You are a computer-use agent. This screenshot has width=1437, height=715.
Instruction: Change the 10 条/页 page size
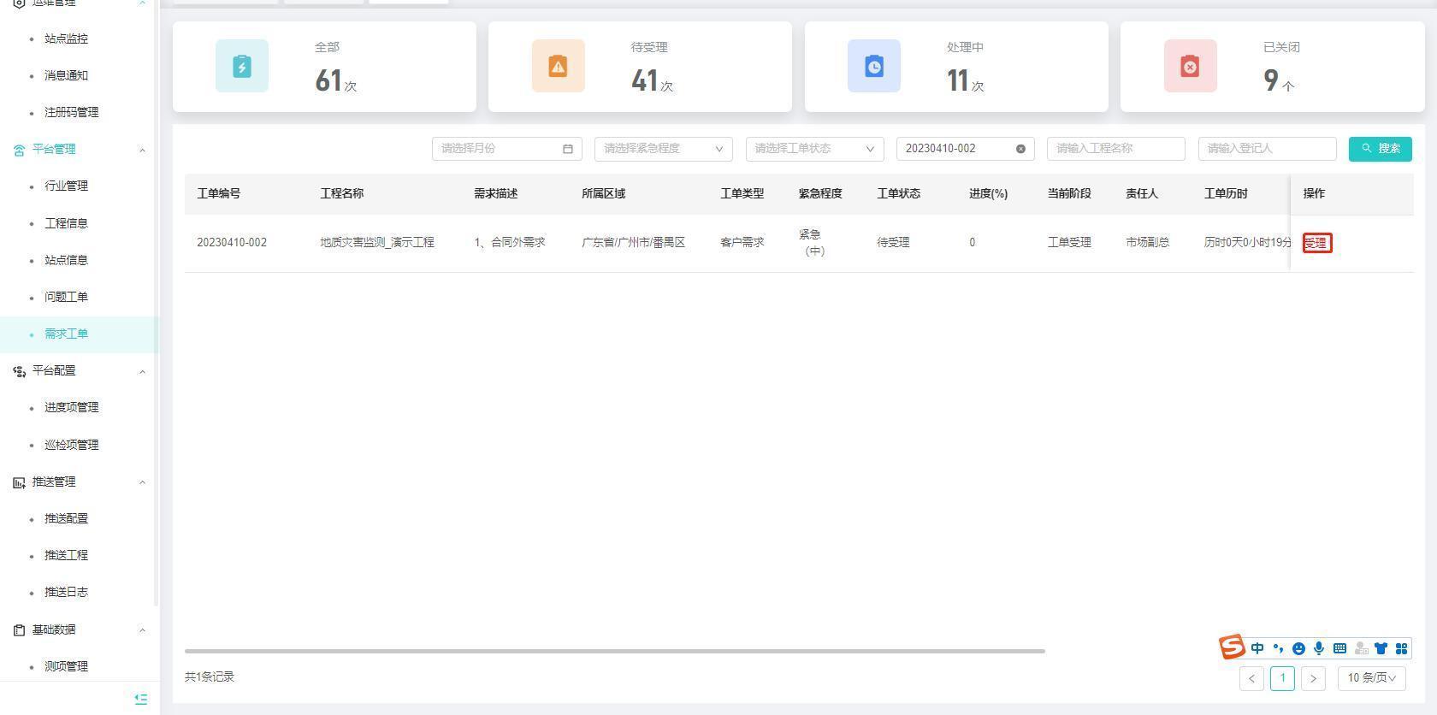(x=1371, y=678)
